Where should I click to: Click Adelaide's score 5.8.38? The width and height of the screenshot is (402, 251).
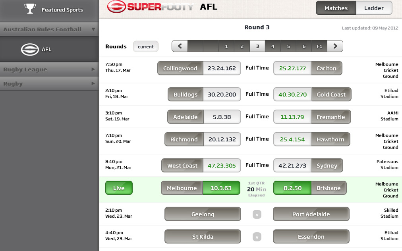click(222, 117)
